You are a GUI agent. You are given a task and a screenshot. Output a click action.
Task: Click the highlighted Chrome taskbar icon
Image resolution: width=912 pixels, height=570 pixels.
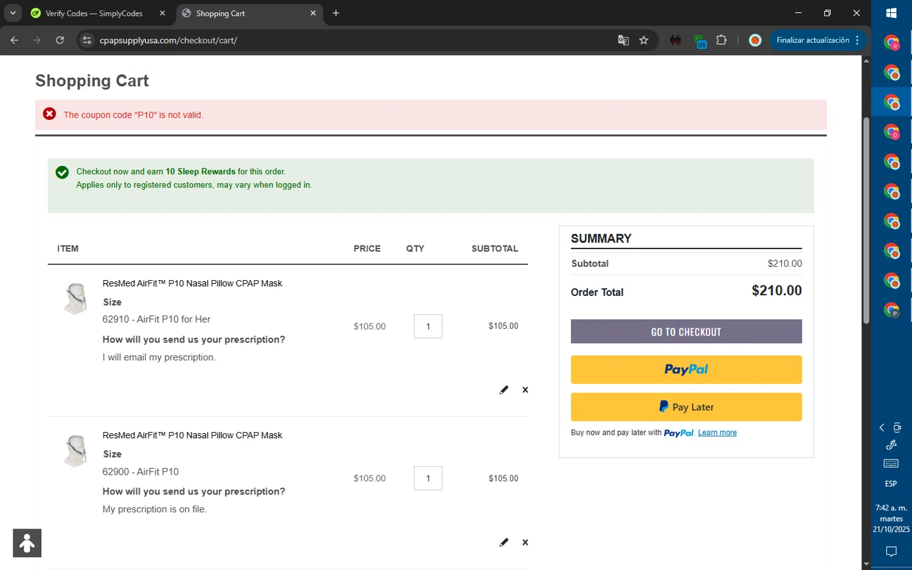point(891,102)
